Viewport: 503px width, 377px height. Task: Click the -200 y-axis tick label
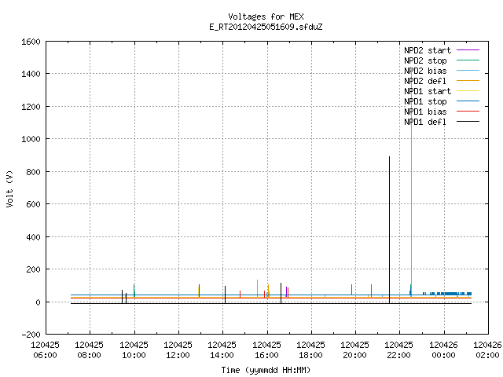[31, 335]
